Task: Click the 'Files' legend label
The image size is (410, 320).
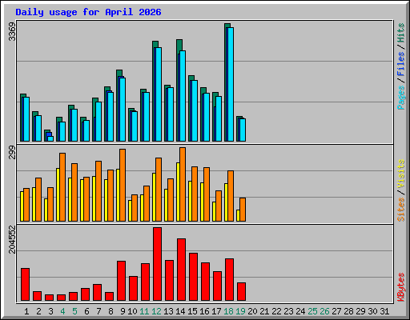Action: [x=401, y=64]
